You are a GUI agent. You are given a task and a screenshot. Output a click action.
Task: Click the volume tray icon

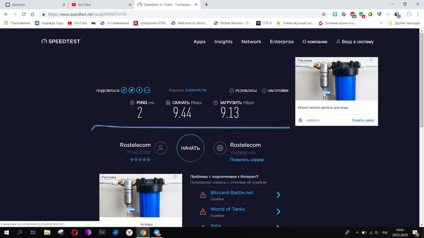tap(377, 232)
